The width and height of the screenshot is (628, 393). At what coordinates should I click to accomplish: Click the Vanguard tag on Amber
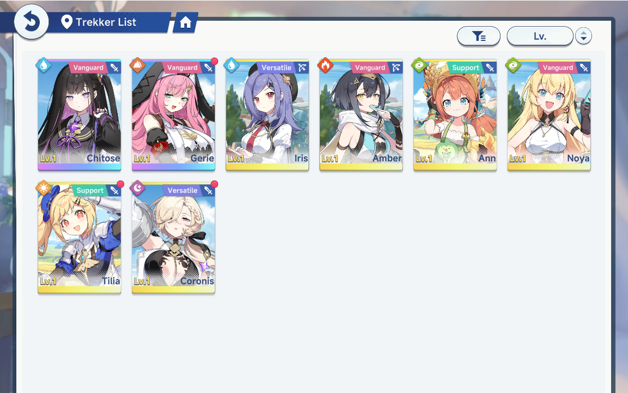pyautogui.click(x=370, y=68)
